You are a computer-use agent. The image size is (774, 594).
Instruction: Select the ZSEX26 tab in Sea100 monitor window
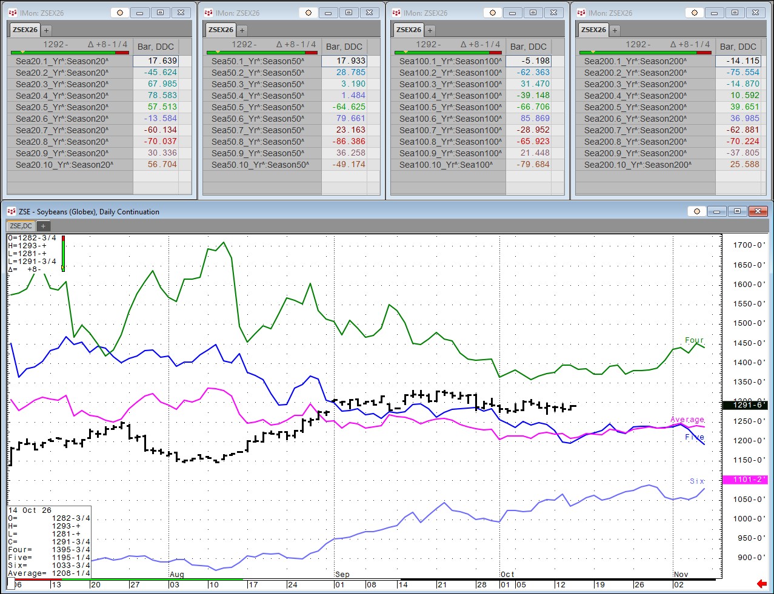409,30
